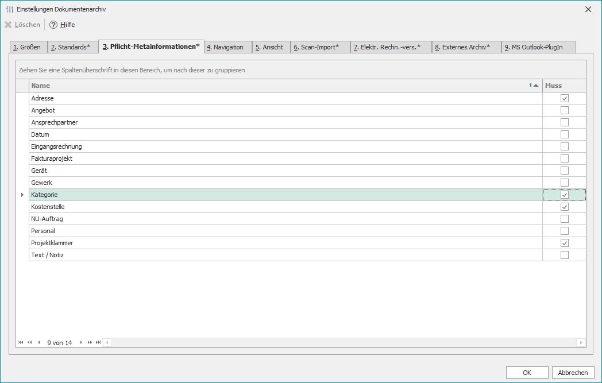
Task: Jump to last record navigator icon
Action: 98,342
